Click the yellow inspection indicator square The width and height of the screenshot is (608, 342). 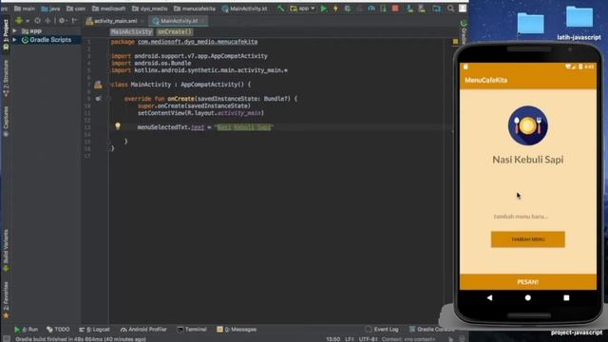click(x=455, y=41)
